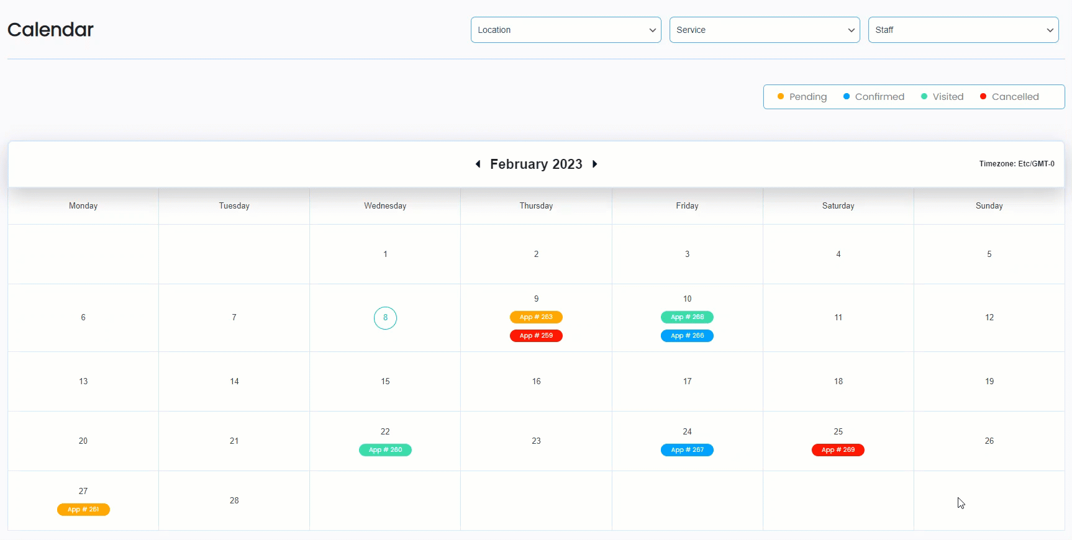Select February 20 on the calendar
This screenshot has height=540, width=1072.
[x=83, y=441]
